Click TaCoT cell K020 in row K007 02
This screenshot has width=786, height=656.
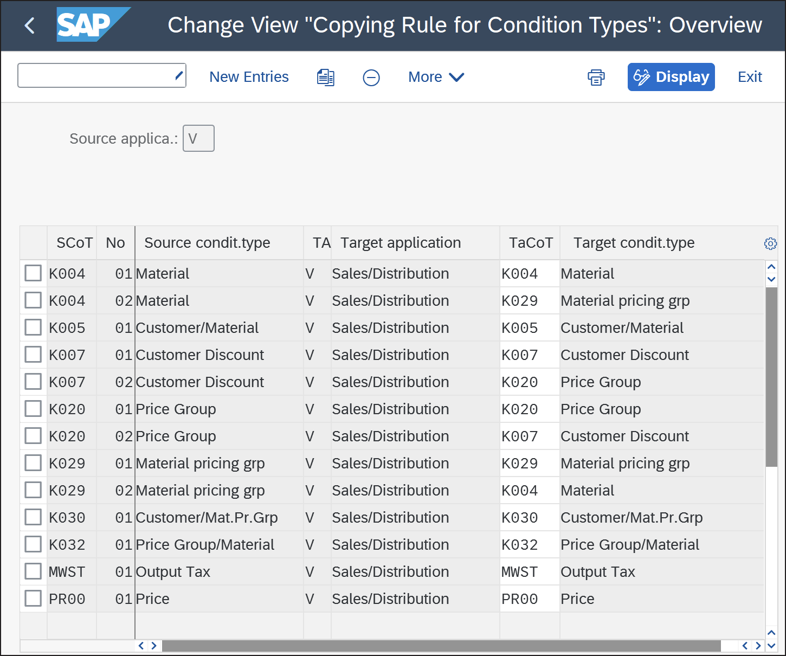point(530,382)
